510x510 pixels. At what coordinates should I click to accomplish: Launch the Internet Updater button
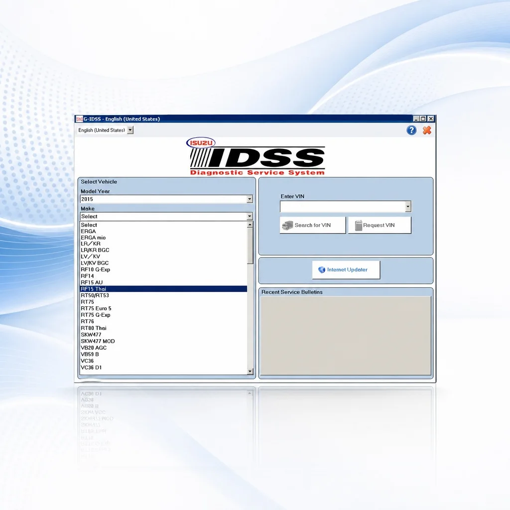pos(346,269)
